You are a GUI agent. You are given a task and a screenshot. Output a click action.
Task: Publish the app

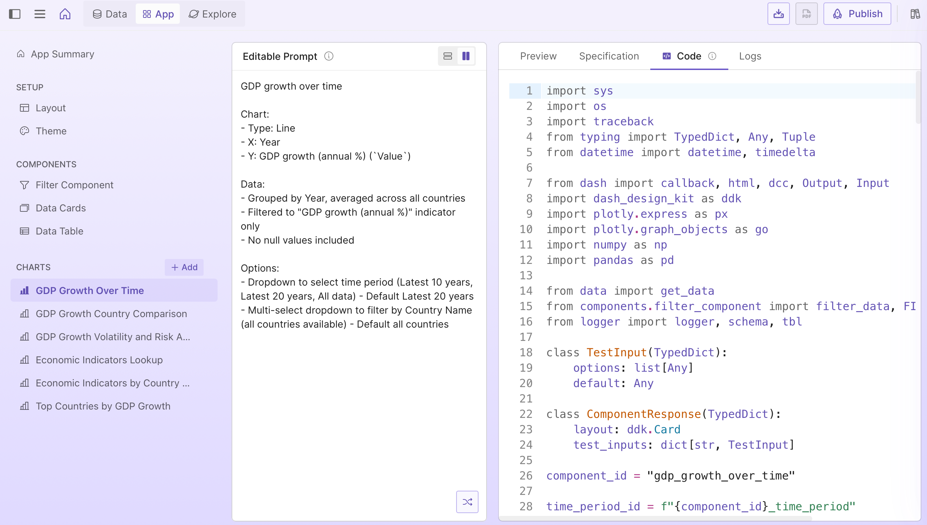(857, 13)
